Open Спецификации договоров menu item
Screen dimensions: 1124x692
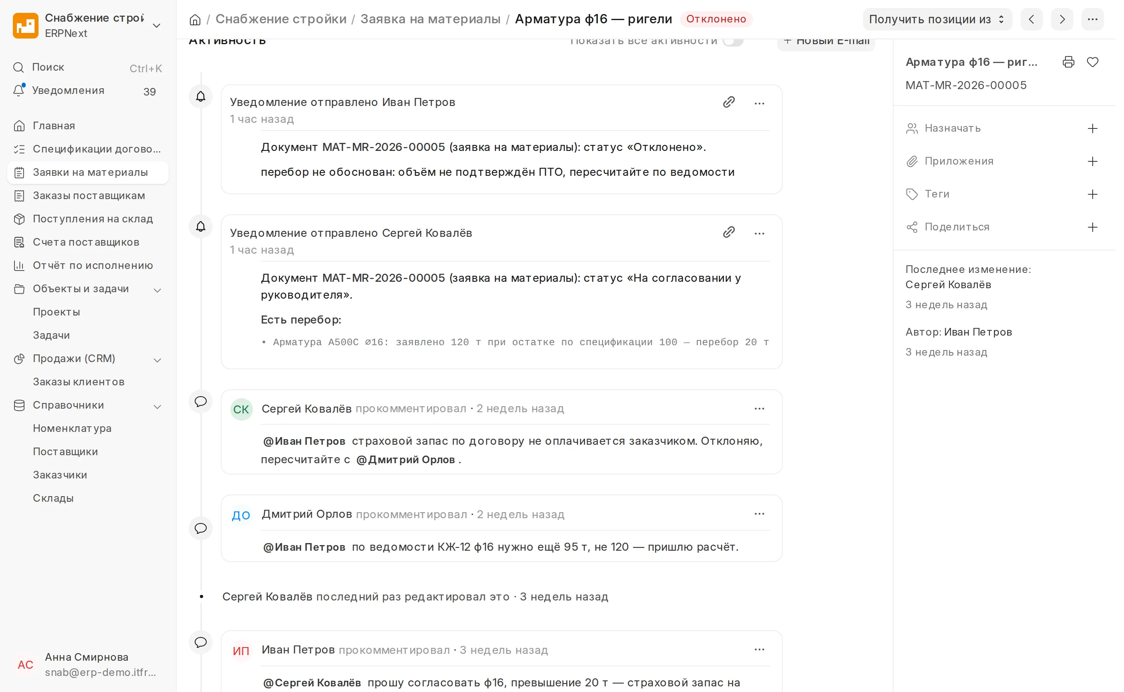pyautogui.click(x=88, y=150)
